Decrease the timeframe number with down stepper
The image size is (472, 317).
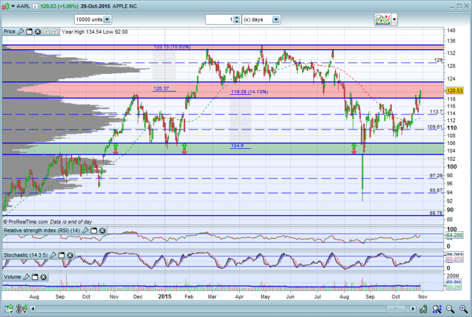pos(237,21)
